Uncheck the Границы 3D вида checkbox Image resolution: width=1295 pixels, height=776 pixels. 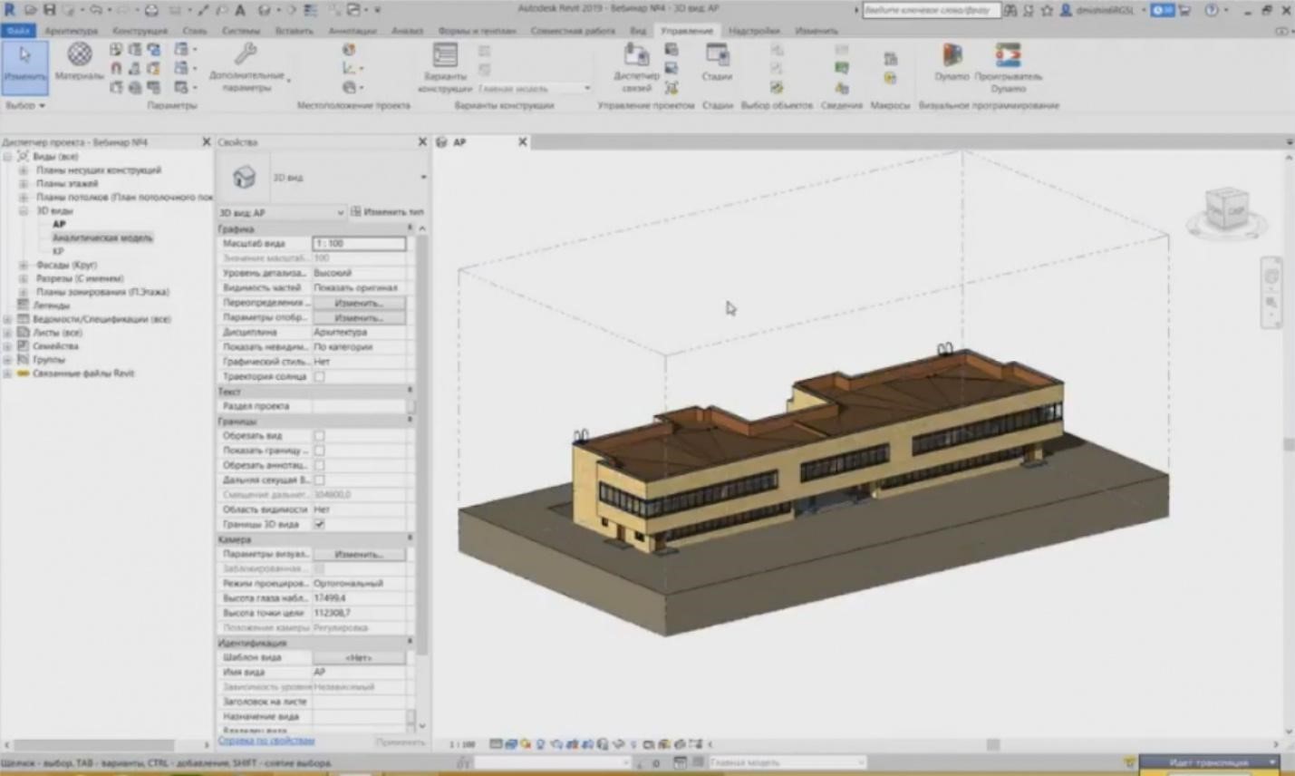click(321, 523)
